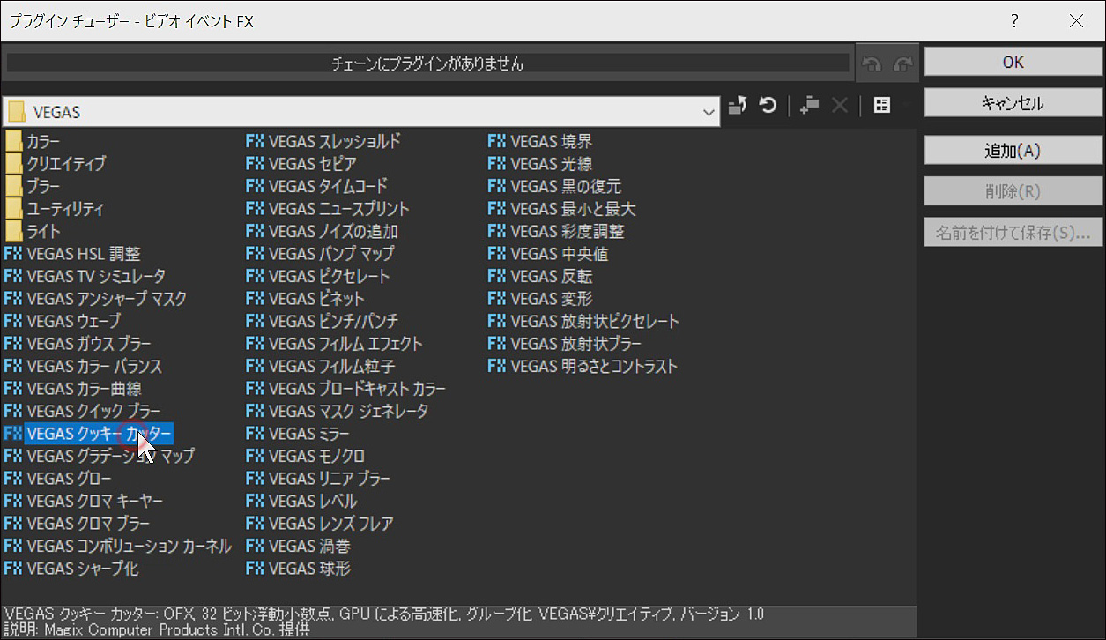This screenshot has width=1106, height=640.
Task: Select VEGAS ピンチ/パンチ
Action: (x=323, y=322)
